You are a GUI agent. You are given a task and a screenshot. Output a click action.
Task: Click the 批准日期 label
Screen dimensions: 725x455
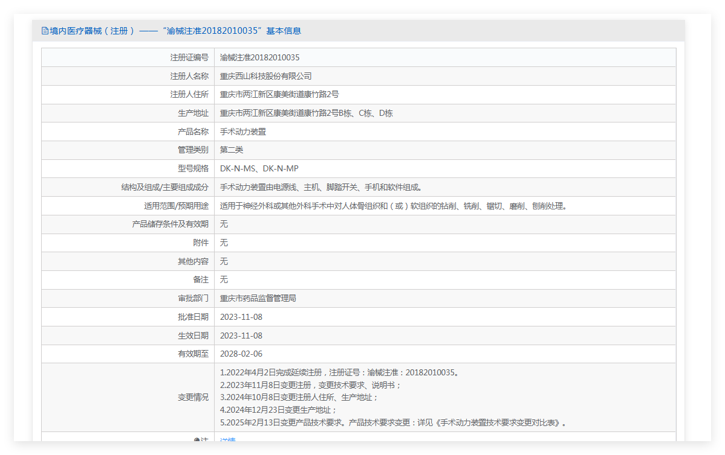point(193,317)
